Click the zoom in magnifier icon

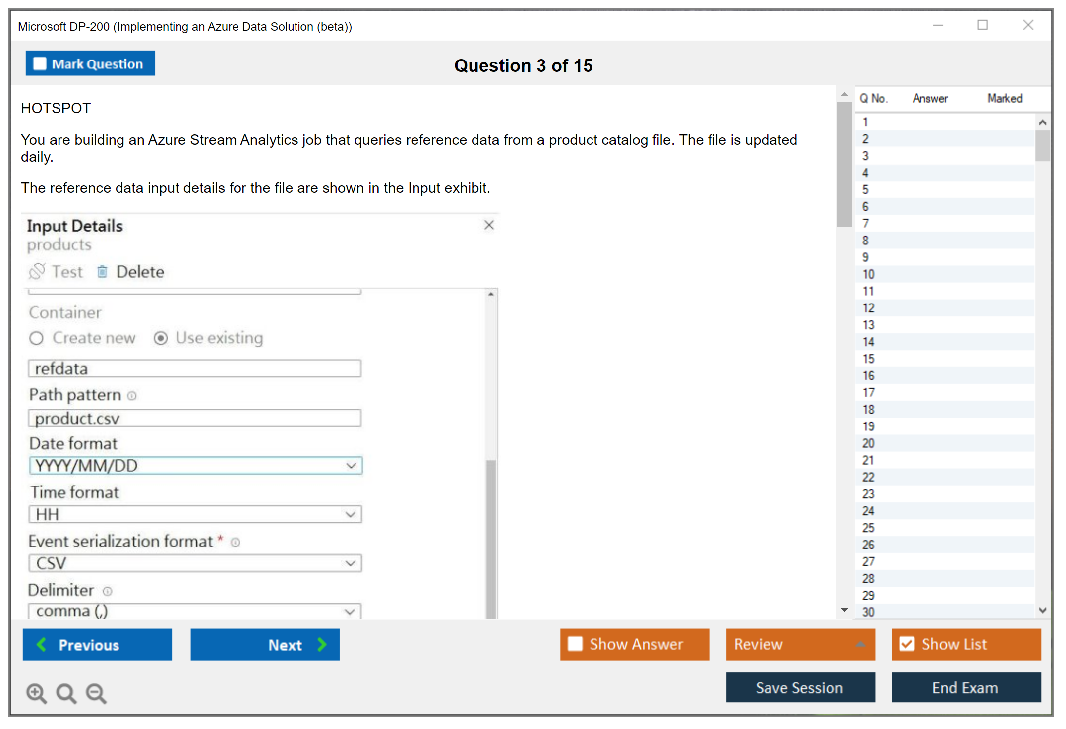click(x=36, y=693)
